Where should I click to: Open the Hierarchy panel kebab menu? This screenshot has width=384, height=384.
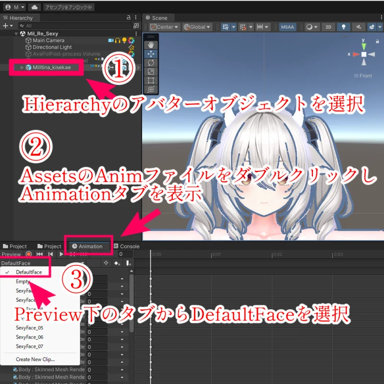click(x=136, y=18)
